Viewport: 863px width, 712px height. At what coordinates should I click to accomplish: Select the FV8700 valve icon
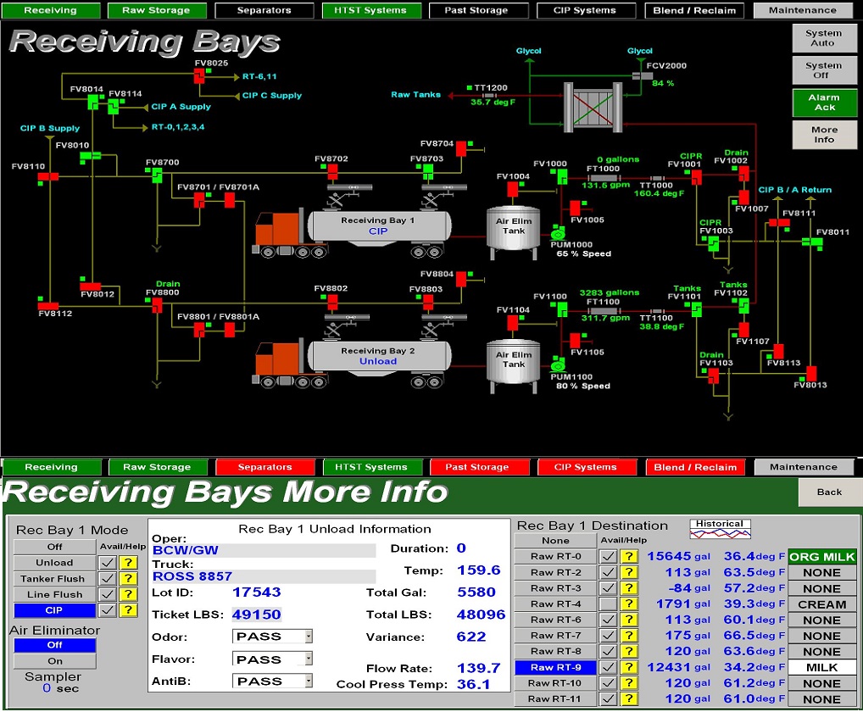point(156,175)
